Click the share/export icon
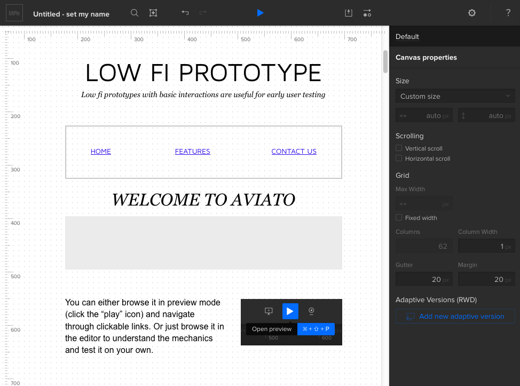 tap(348, 13)
